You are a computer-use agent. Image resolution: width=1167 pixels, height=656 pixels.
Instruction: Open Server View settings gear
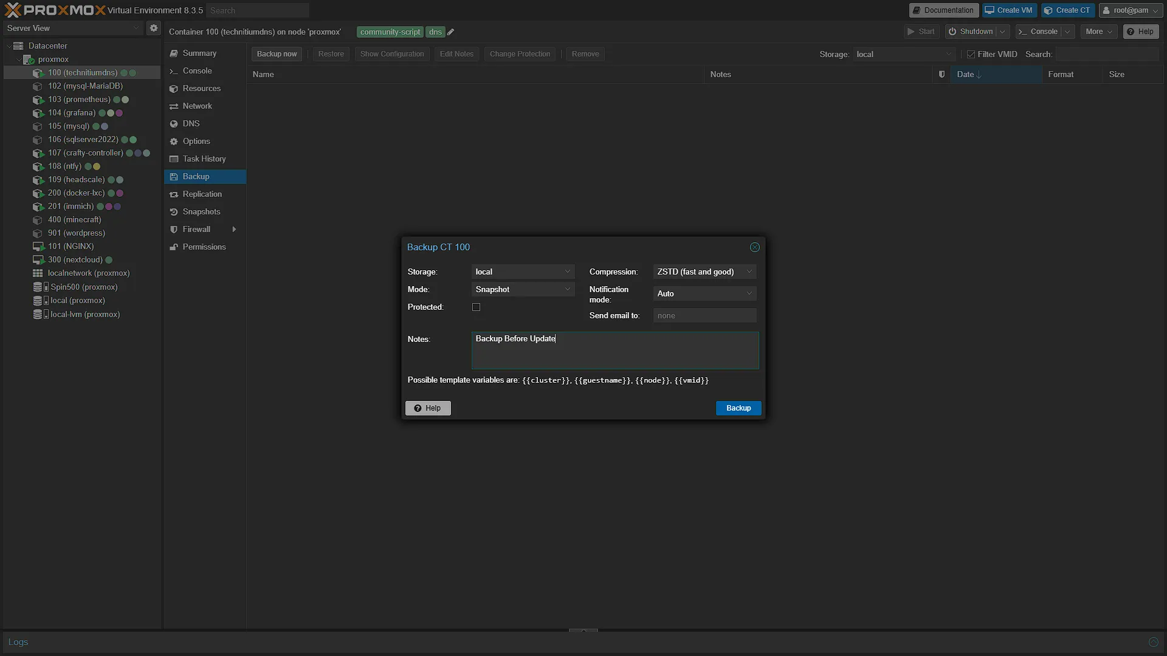point(154,28)
